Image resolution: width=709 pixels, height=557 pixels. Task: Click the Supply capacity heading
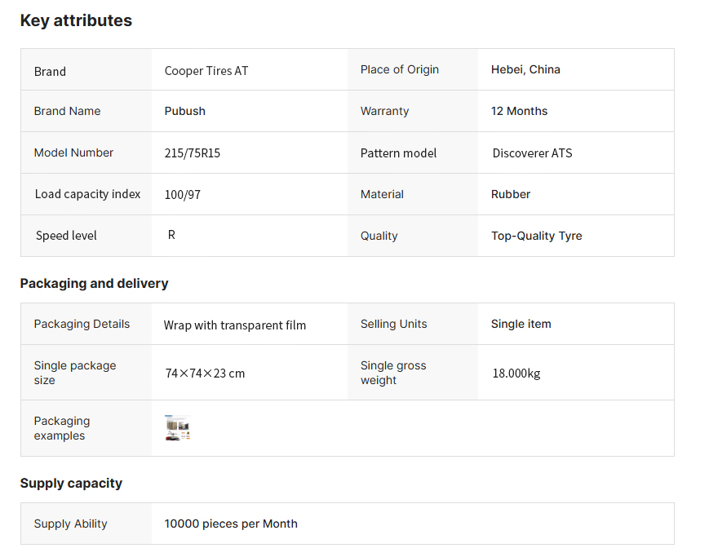tap(71, 484)
